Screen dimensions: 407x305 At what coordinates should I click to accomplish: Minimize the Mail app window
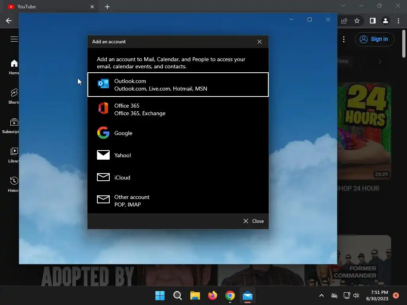click(291, 19)
